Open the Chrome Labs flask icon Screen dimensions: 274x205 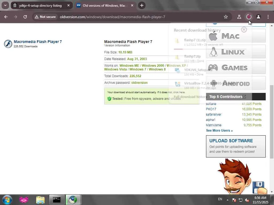pyautogui.click(x=239, y=17)
